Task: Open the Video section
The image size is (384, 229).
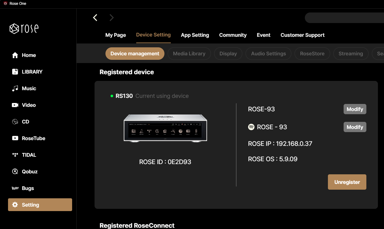Action: click(29, 105)
